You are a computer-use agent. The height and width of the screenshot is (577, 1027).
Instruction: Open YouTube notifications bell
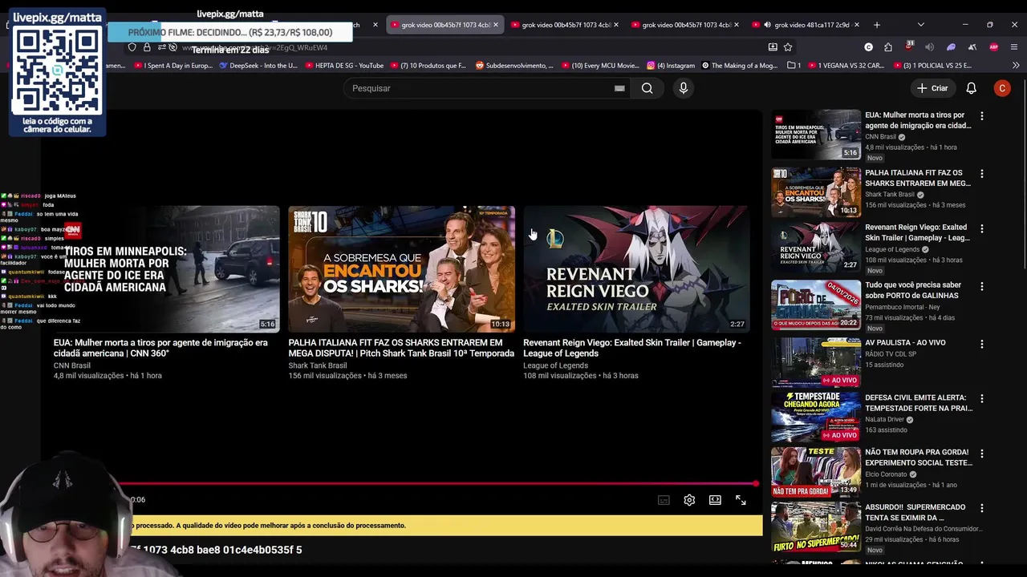point(971,88)
